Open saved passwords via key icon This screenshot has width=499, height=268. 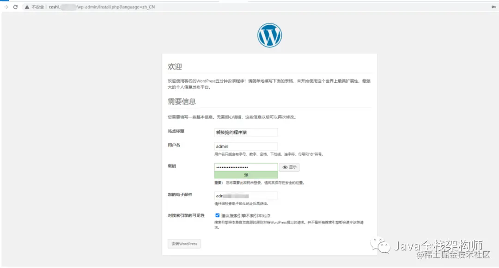click(x=493, y=6)
